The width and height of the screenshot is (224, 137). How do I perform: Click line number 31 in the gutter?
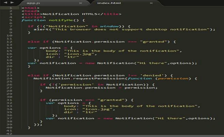pyautogui.click(x=10, y=100)
